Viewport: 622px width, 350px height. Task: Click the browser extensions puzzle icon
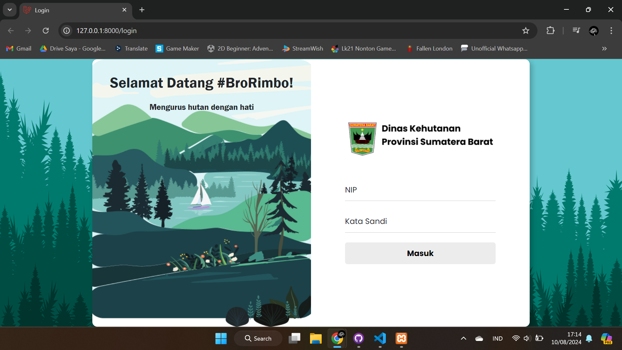(551, 30)
